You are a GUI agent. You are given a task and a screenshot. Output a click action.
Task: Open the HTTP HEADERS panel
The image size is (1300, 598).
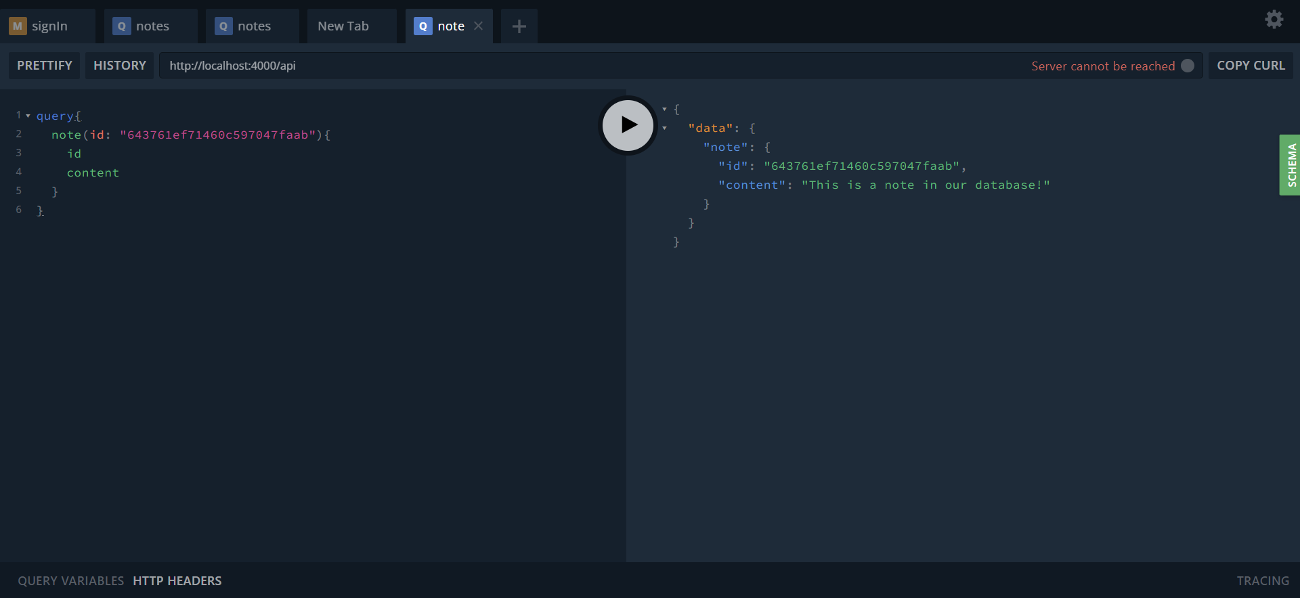click(x=177, y=581)
